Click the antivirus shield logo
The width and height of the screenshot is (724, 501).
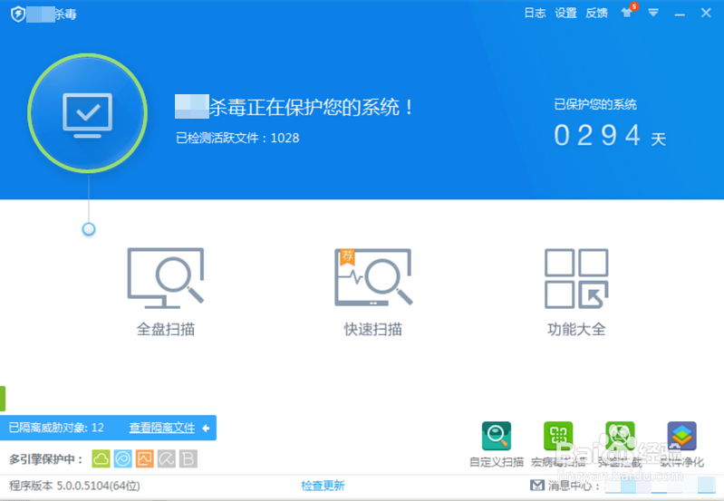coord(18,14)
